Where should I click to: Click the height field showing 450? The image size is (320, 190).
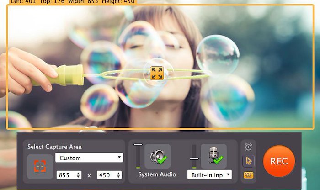pos(109,175)
